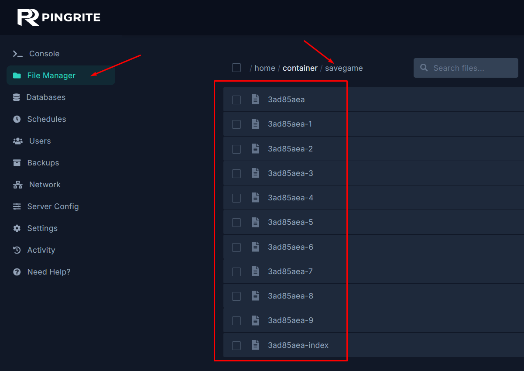The image size is (524, 371).
Task: Click the Server Config sliders icon
Action: click(17, 206)
